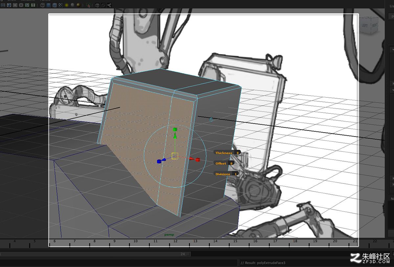This screenshot has height=267, width=394.
Task: Jump to frame 12 on the time slider
Action: 175,241
